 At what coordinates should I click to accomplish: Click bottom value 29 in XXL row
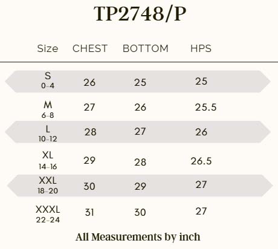[x=140, y=186]
